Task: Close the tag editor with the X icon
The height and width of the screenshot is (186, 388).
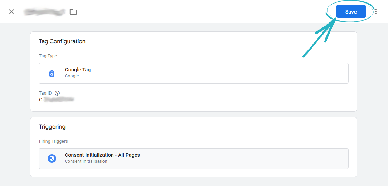Action: pos(11,12)
